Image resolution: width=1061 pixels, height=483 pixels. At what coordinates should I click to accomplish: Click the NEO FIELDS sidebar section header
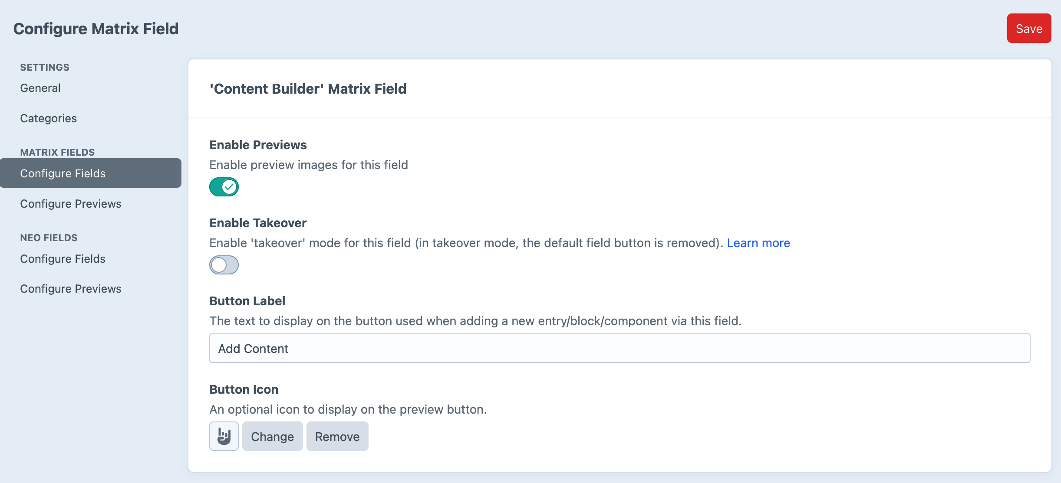49,238
